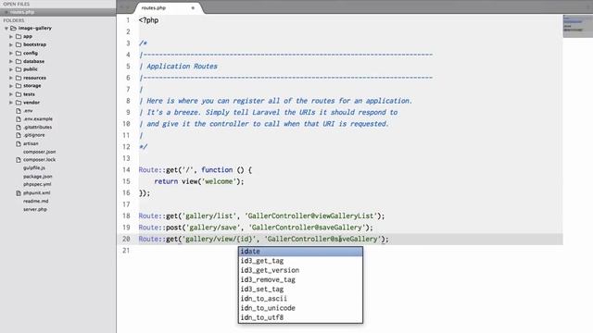This screenshot has width=593, height=333.
Task: Expand the app folder arrow
Action: [x=11, y=37]
